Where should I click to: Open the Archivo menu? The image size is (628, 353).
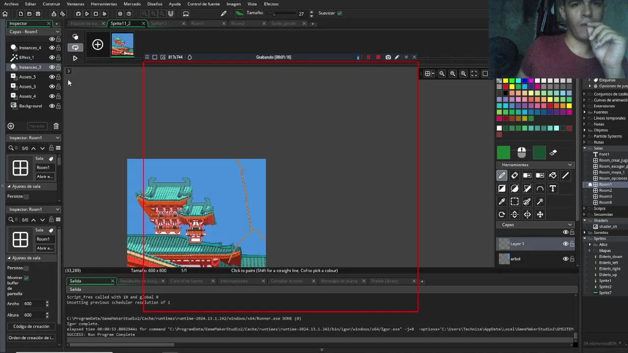coord(11,4)
